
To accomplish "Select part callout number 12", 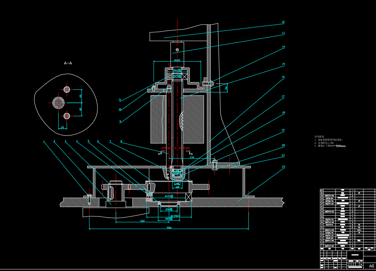I will click(x=283, y=22).
